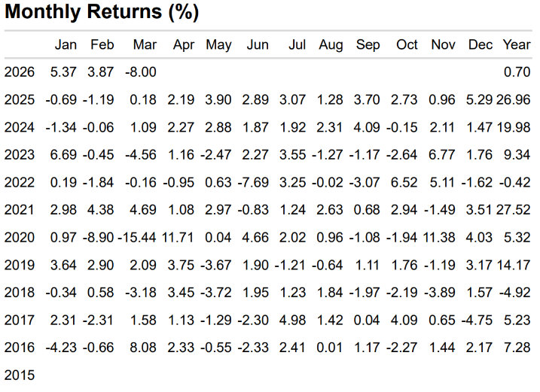Click the 26.96 yearly total for 2025
This screenshot has width=540, height=392.
(x=515, y=100)
